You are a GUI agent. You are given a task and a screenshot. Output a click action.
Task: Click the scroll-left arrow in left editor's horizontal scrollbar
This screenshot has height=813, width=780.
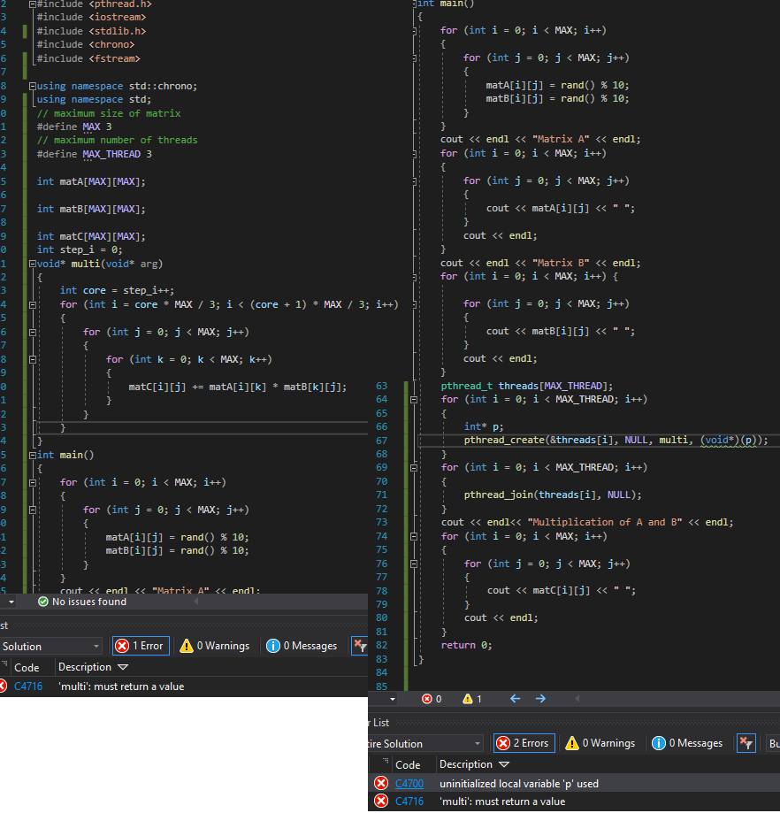pyautogui.click(x=196, y=602)
